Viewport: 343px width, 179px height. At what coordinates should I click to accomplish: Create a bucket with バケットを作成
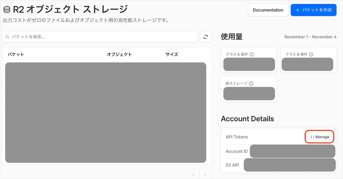click(x=313, y=10)
